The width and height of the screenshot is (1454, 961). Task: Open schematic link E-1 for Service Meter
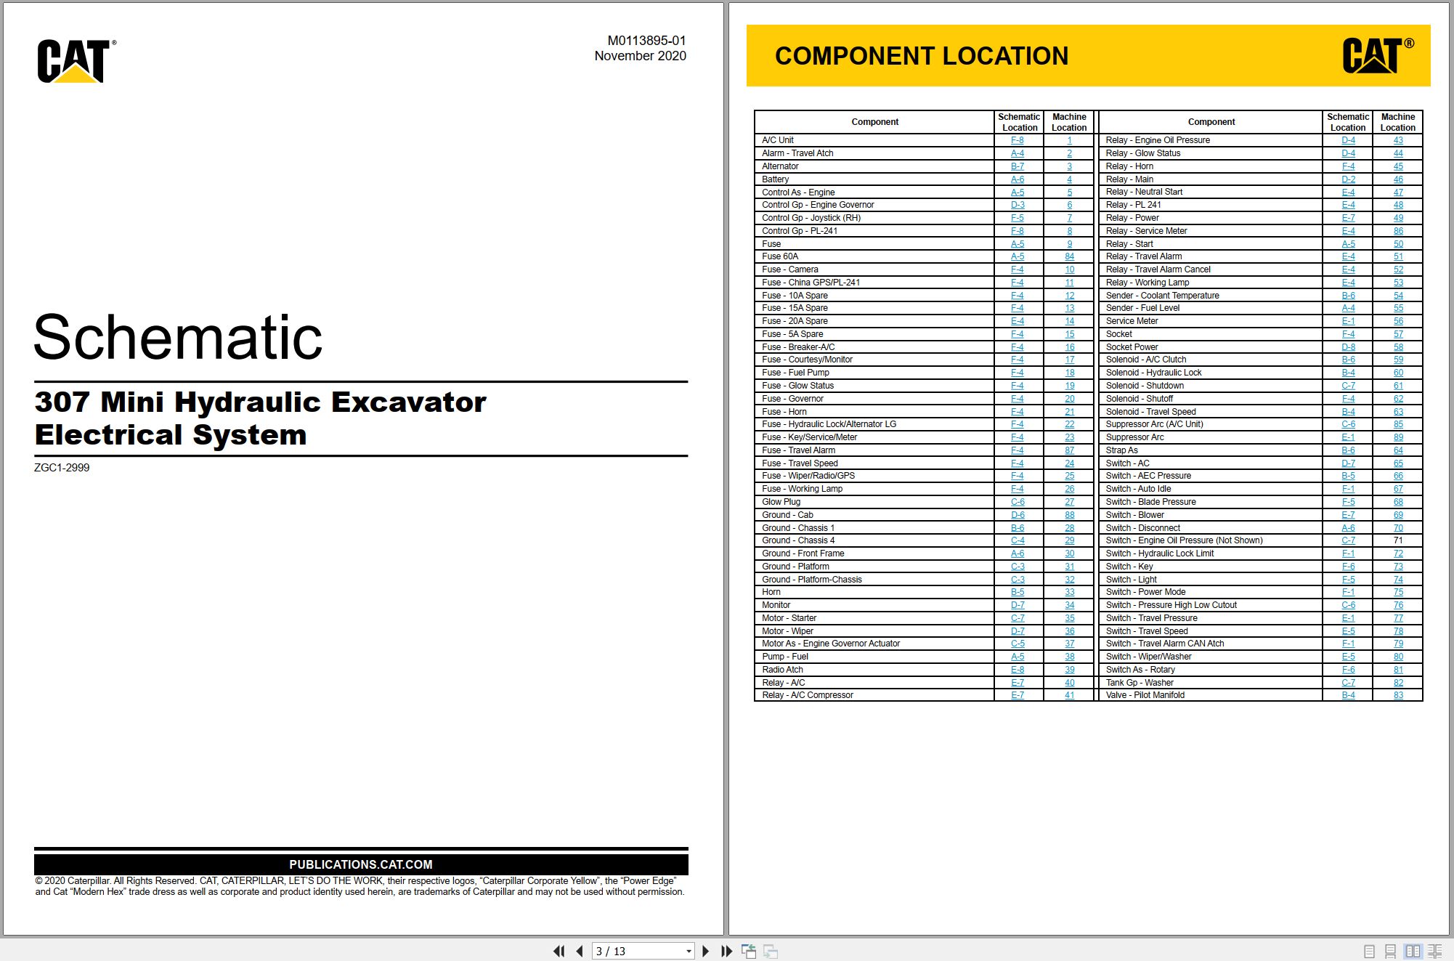click(x=1348, y=321)
